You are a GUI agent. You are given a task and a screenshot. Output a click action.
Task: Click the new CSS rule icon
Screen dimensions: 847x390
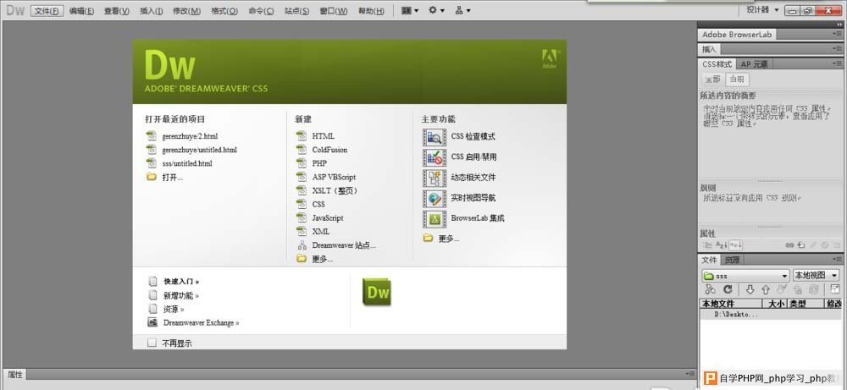[801, 244]
